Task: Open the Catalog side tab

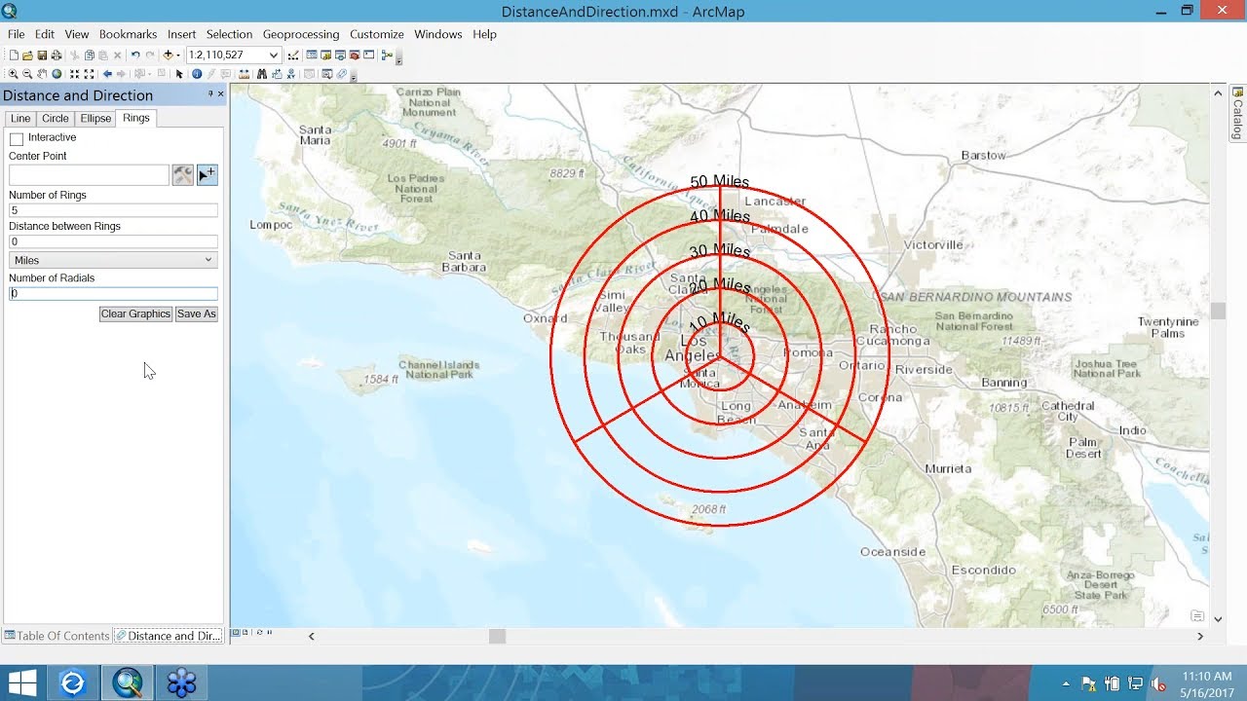Action: [1238, 113]
